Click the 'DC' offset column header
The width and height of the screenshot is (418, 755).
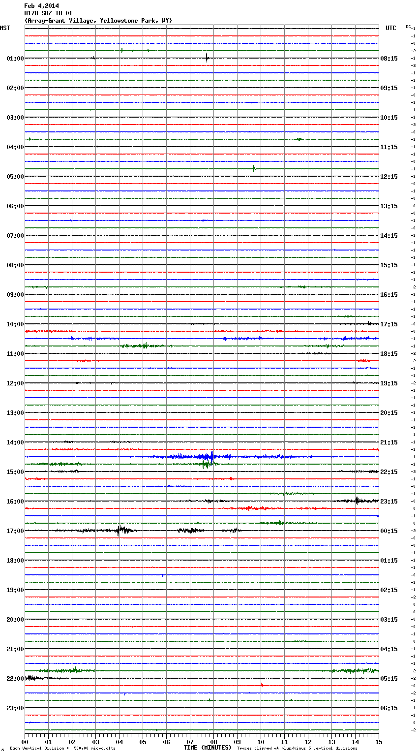pos(408,27)
